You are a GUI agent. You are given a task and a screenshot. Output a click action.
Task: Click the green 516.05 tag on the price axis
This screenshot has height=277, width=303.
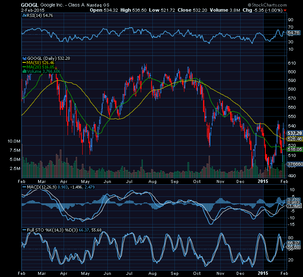pos(294,149)
